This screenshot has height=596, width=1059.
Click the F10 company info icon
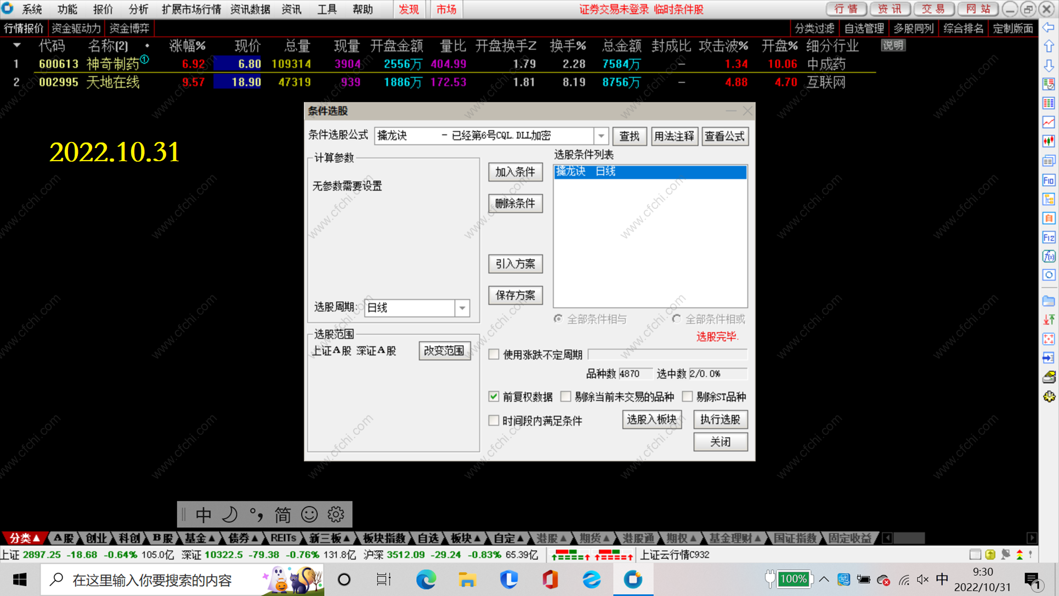point(1049,180)
